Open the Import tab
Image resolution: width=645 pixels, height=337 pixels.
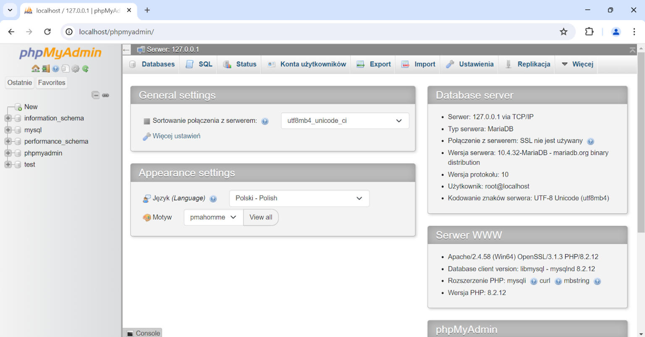418,64
